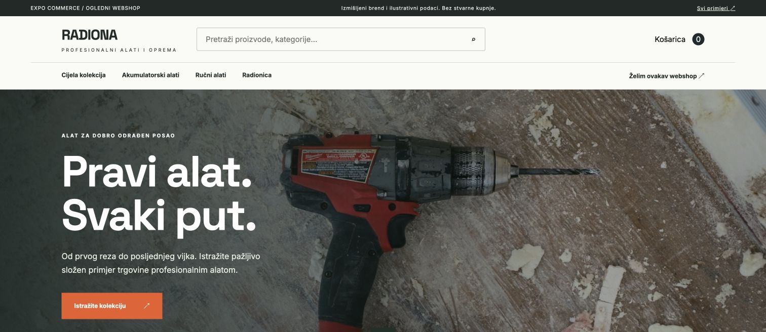Click the 'PROFESIONALNI ALATI I OPREMA' subtitle
Image resolution: width=766 pixels, height=332 pixels.
[x=119, y=50]
